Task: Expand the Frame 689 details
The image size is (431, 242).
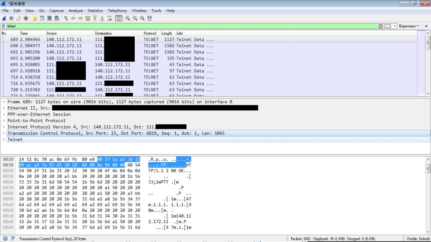Action: tap(4, 102)
